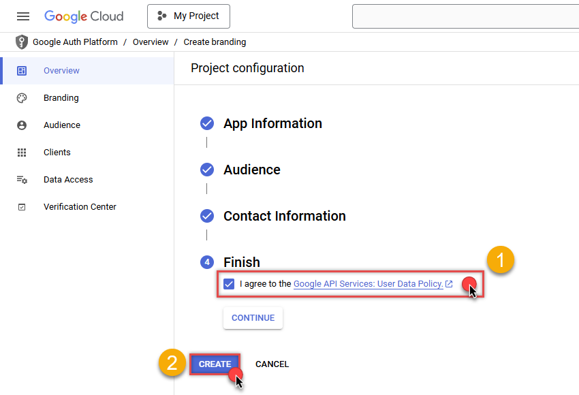This screenshot has width=579, height=395.
Task: Click the Data Access settings-list icon
Action: click(22, 180)
